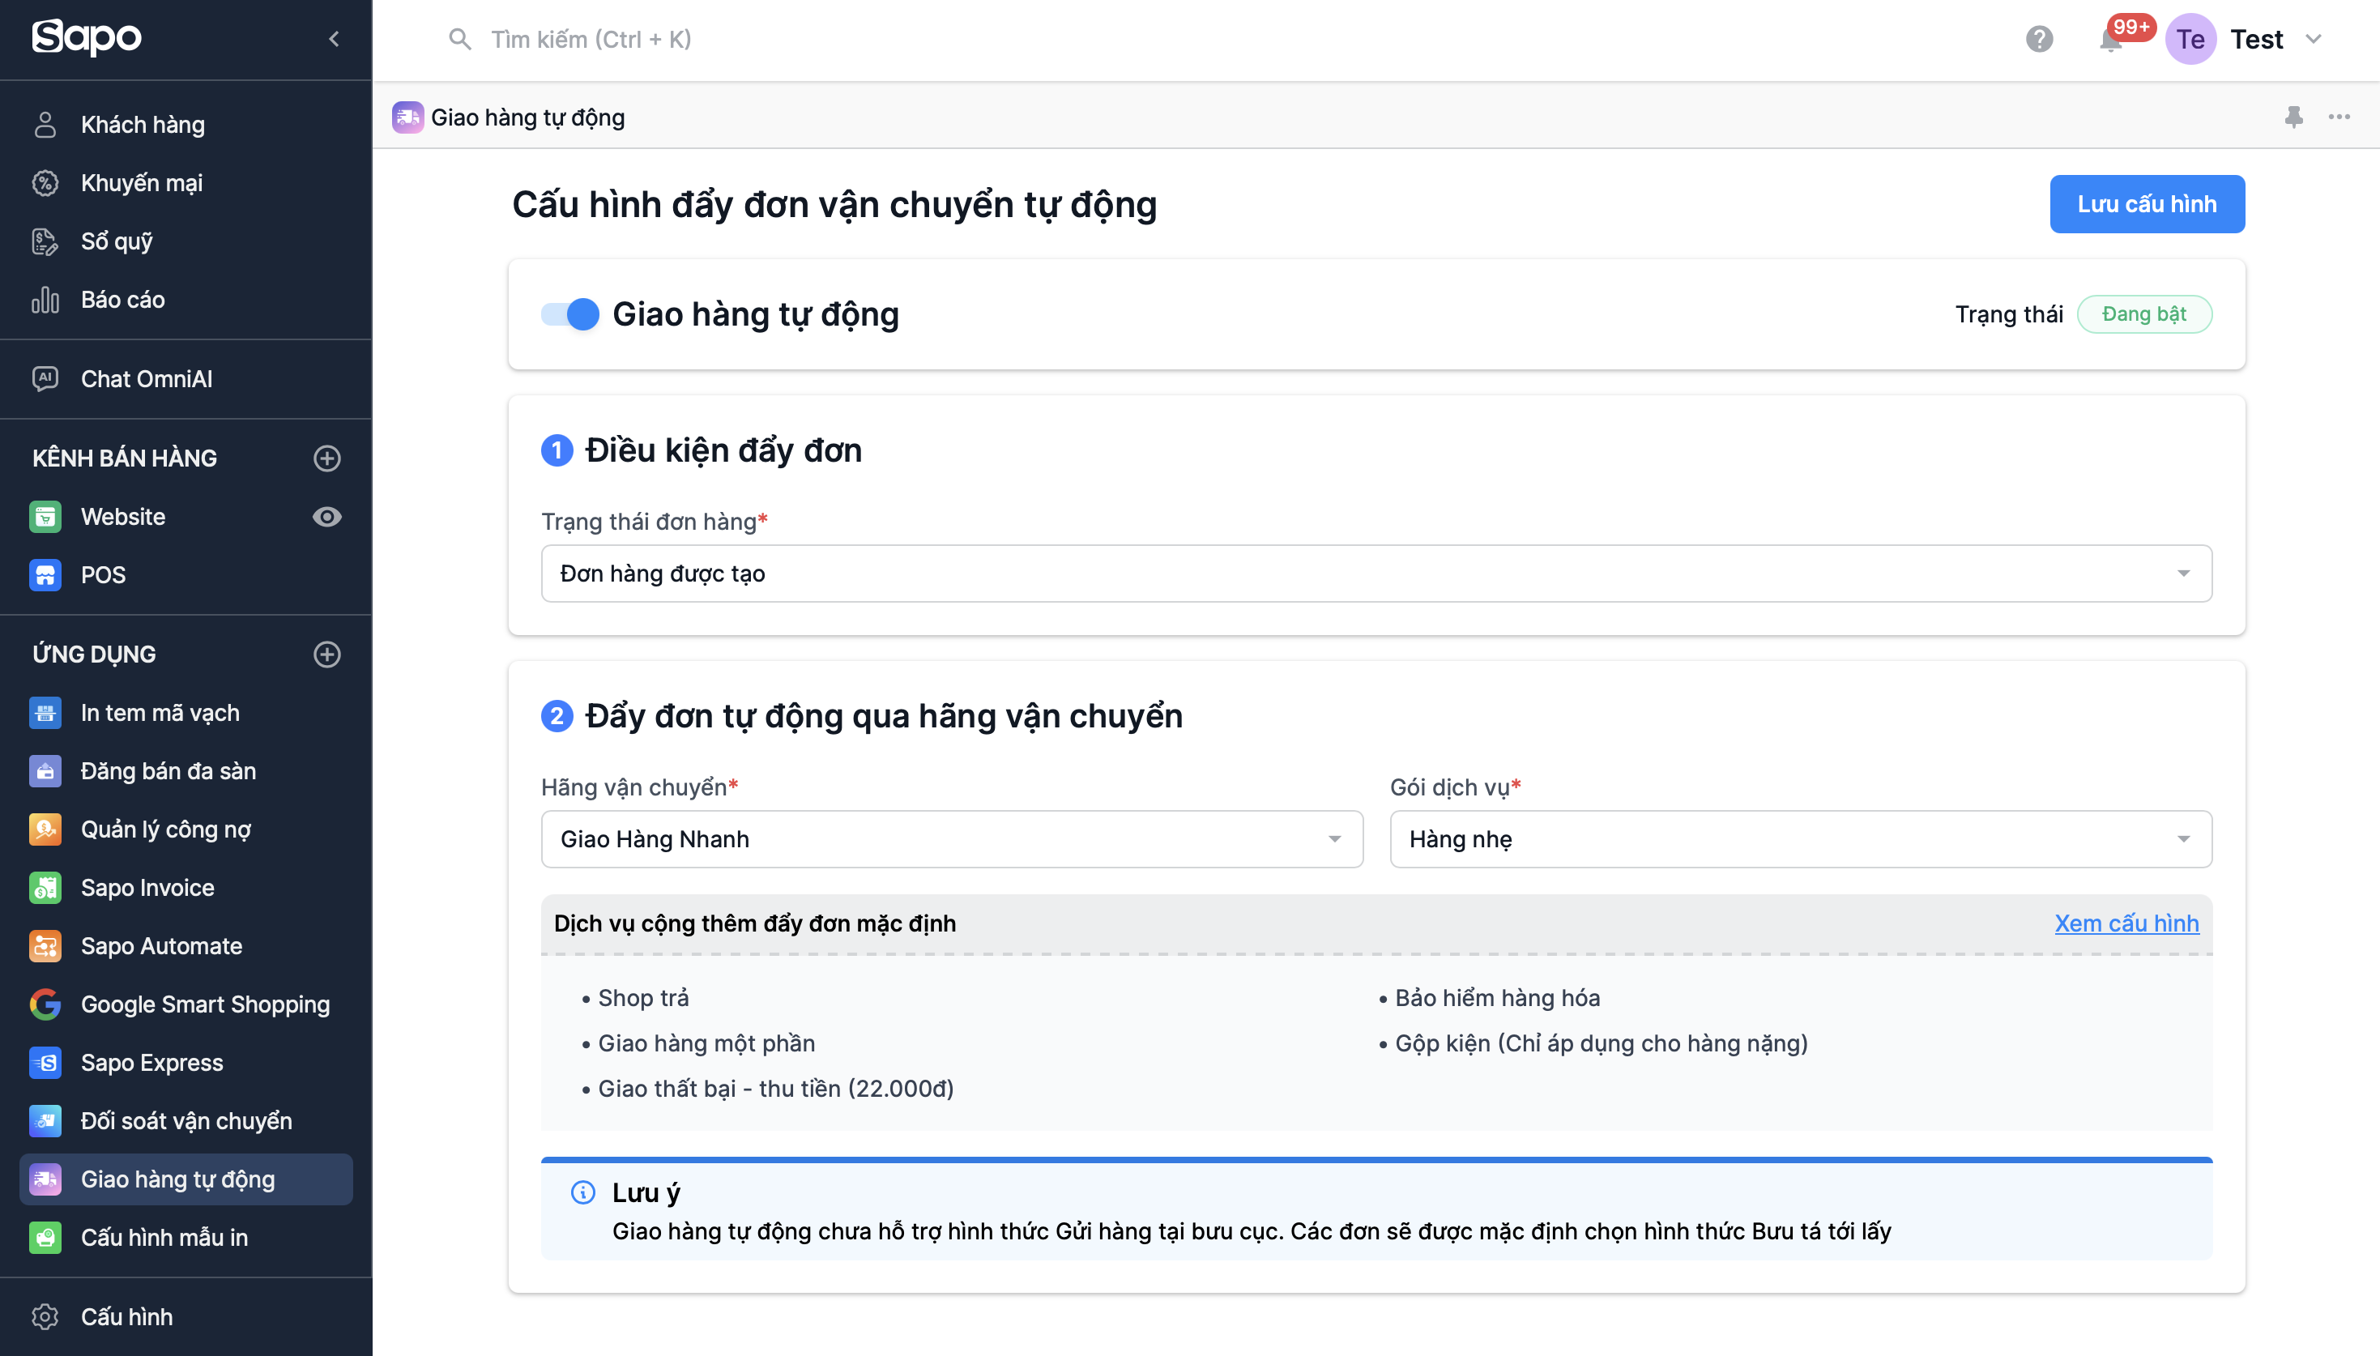Open the Báo cáo menu item
The image size is (2380, 1356).
point(122,300)
